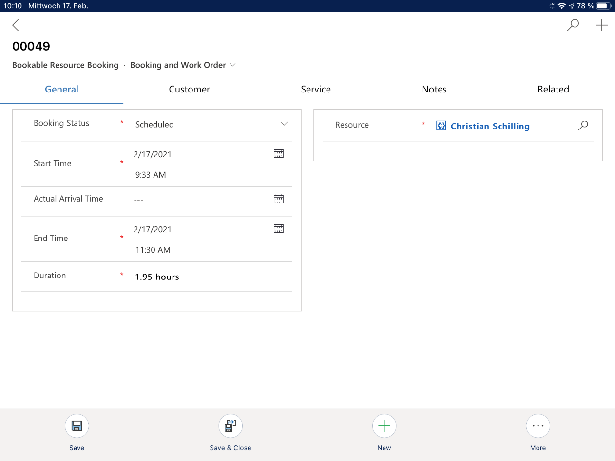This screenshot has width=615, height=461.
Task: Tap the back arrow icon
Action: pos(16,25)
